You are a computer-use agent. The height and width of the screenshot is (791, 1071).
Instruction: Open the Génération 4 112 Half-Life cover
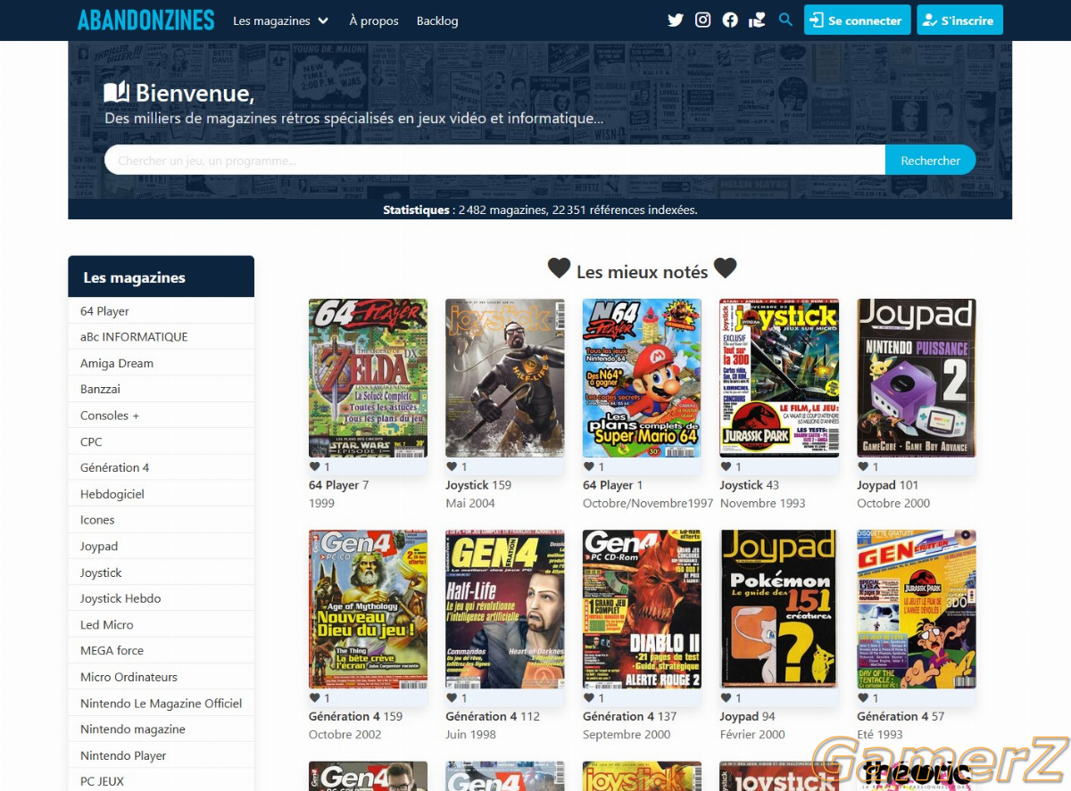[505, 609]
